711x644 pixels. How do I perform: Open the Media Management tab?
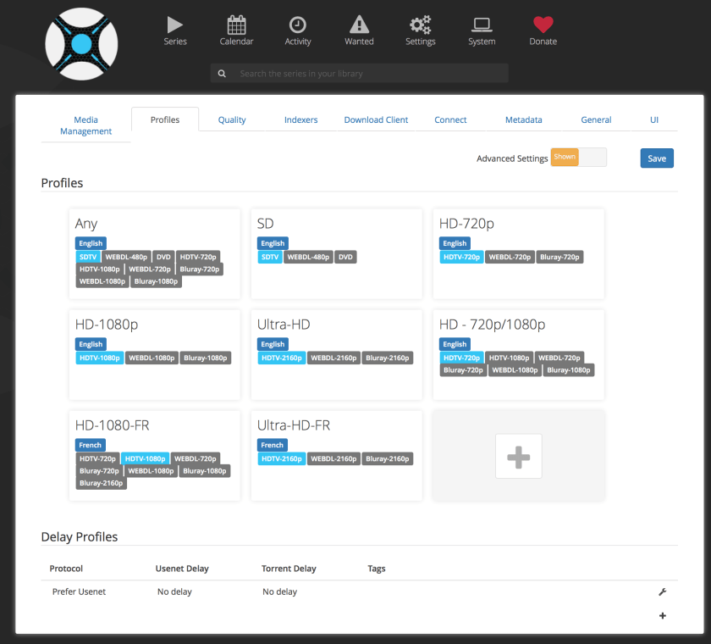(85, 125)
